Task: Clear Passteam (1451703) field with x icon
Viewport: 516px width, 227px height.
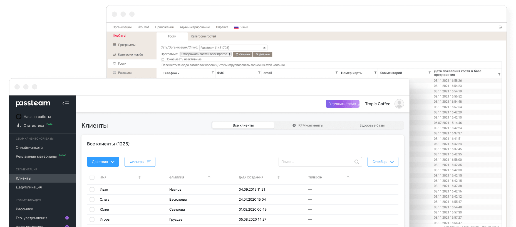Action: tap(264, 48)
